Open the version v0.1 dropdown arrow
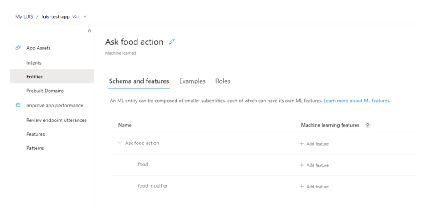The image size is (444, 211). click(85, 16)
